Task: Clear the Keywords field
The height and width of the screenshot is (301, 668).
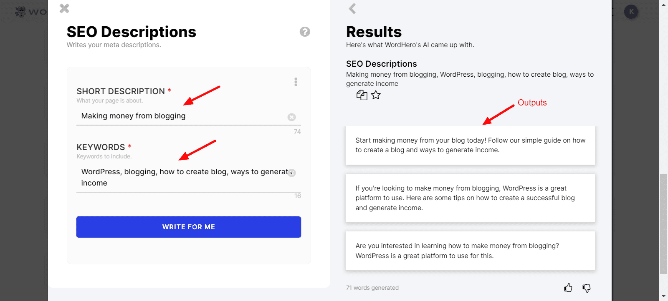Action: point(292,173)
